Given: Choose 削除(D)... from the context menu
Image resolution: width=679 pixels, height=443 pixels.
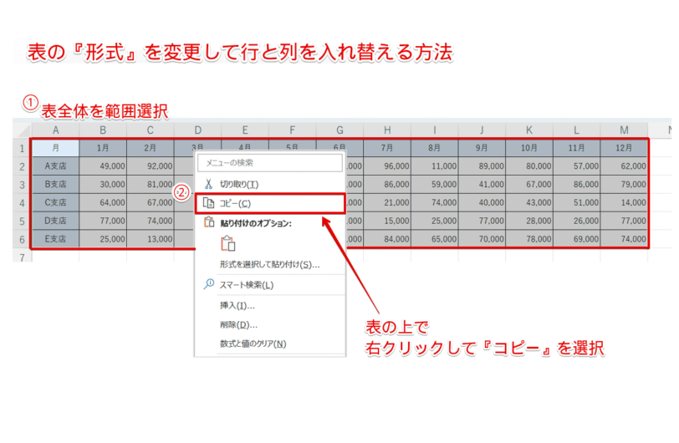Looking at the screenshot, I should pos(270,325).
